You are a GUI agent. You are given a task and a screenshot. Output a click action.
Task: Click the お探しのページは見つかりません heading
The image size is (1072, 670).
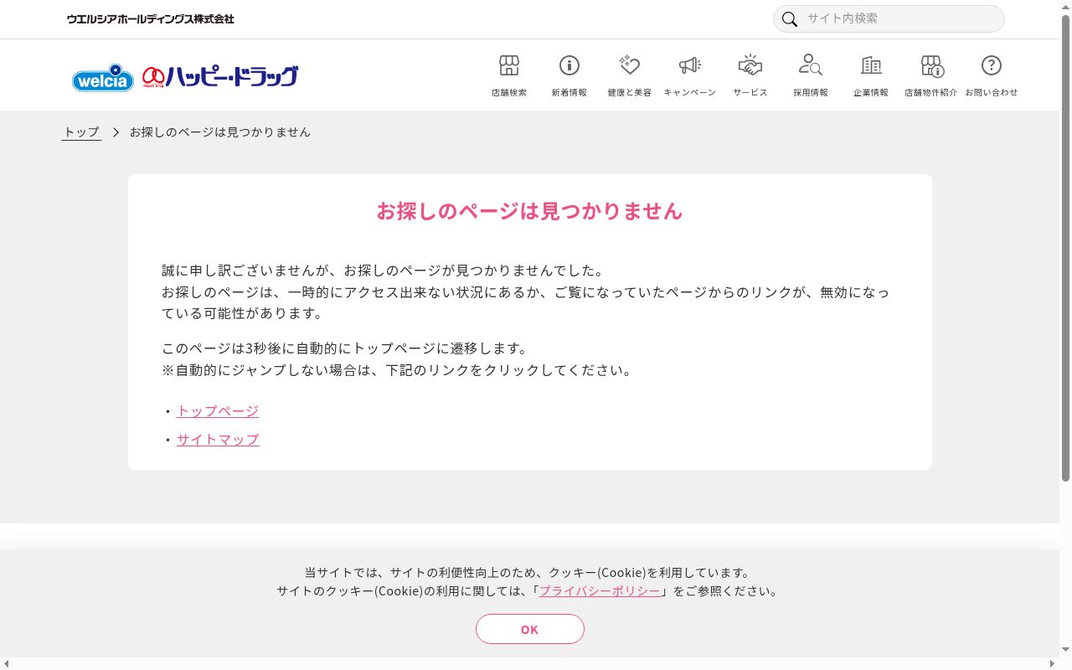click(x=530, y=211)
